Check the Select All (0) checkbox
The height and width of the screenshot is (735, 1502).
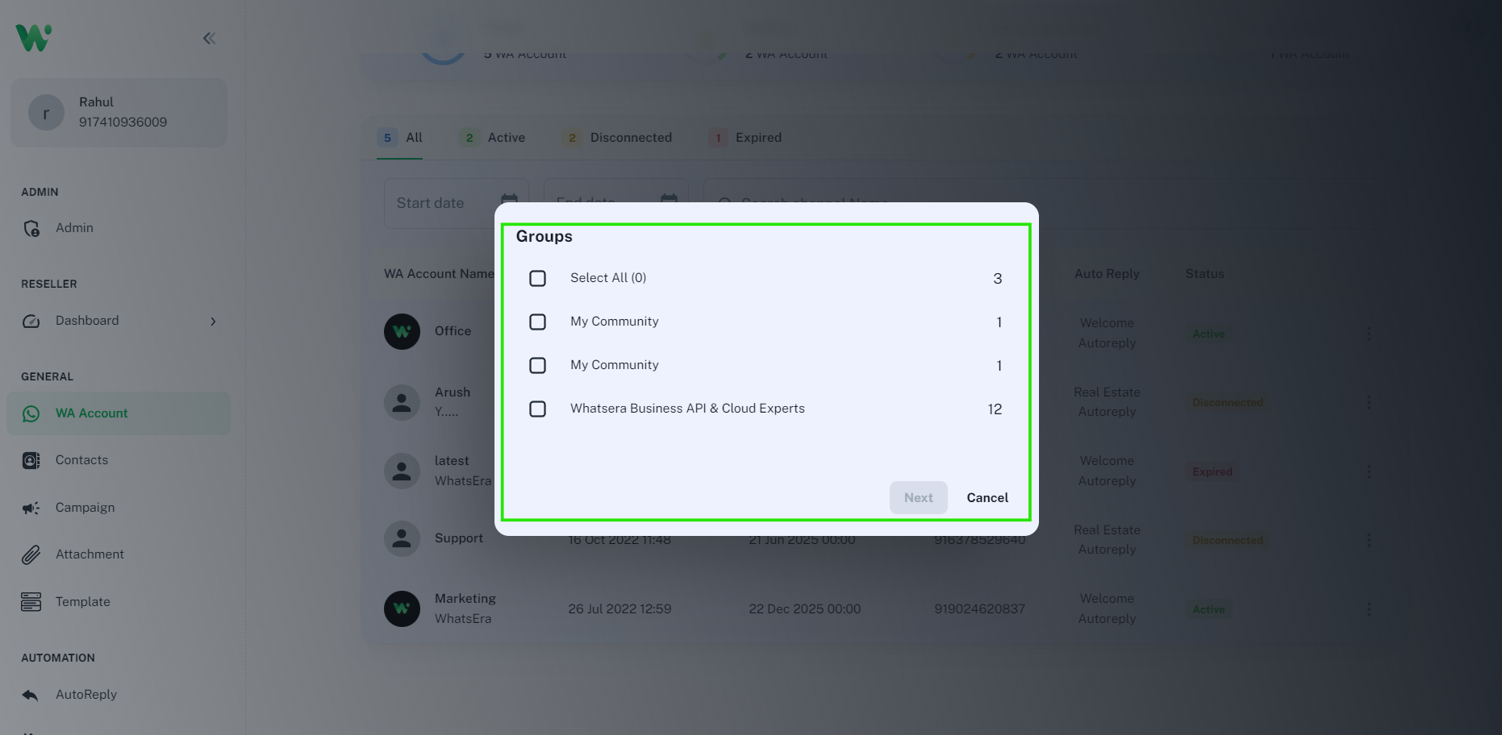point(537,278)
